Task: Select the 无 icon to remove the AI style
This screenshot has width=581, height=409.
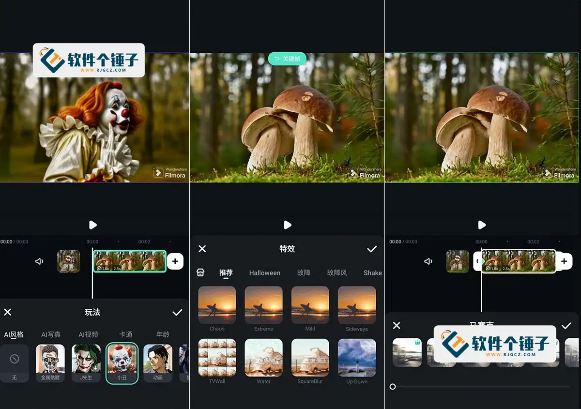Action: click(14, 363)
